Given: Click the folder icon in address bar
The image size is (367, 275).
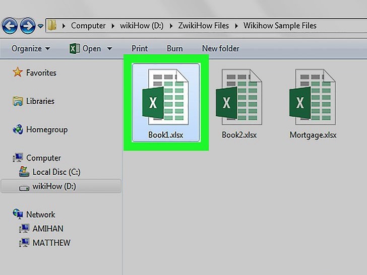Looking at the screenshot, I should coord(52,25).
